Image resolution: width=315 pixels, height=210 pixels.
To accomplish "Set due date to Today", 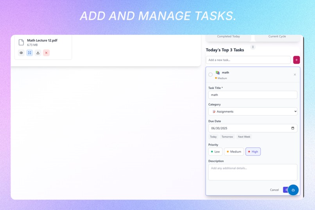I will tap(213, 136).
